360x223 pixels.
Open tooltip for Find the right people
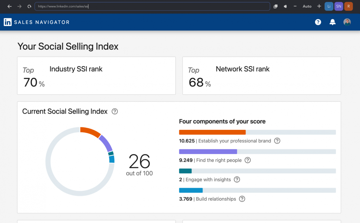(247, 160)
